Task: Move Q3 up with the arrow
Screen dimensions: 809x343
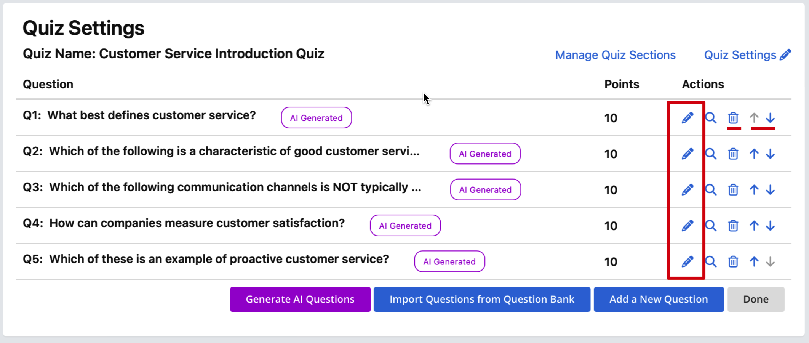Action: pos(754,190)
